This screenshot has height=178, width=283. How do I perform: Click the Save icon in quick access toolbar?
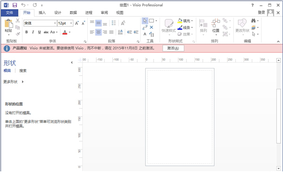[x=15, y=5]
